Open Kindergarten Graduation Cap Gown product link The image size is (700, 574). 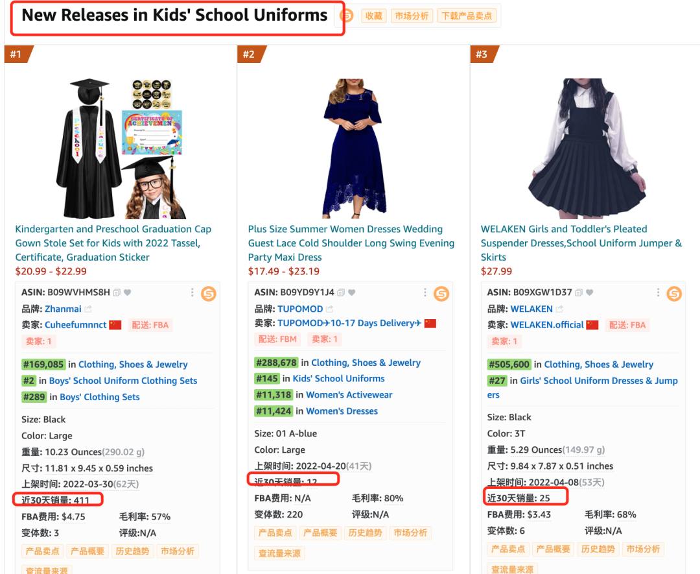coord(113,243)
